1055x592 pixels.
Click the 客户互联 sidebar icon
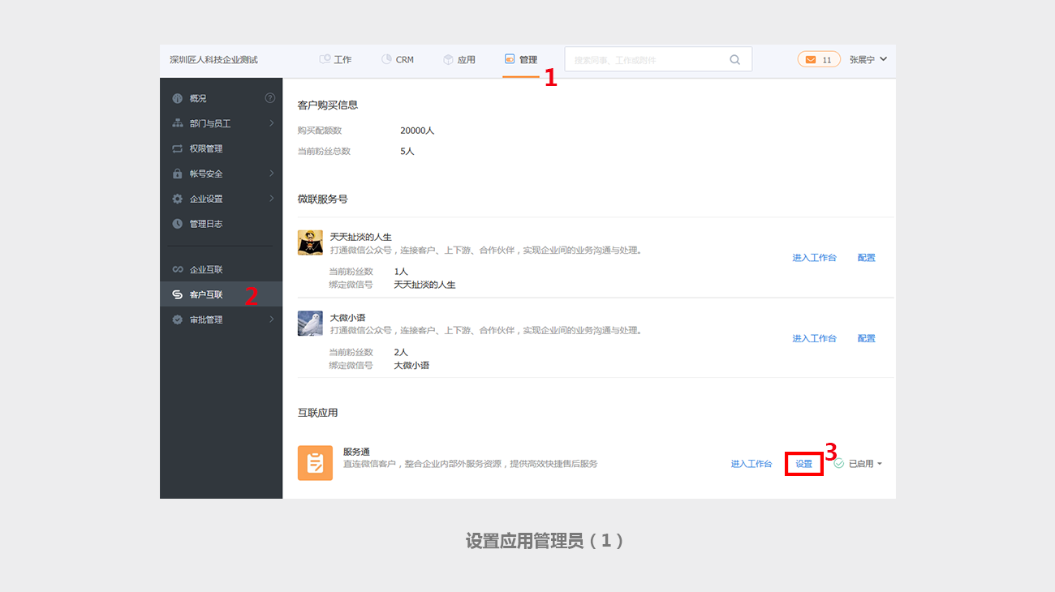click(x=178, y=294)
